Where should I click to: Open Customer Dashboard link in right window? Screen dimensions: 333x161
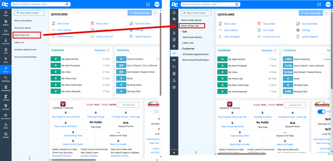(x=267, y=51)
